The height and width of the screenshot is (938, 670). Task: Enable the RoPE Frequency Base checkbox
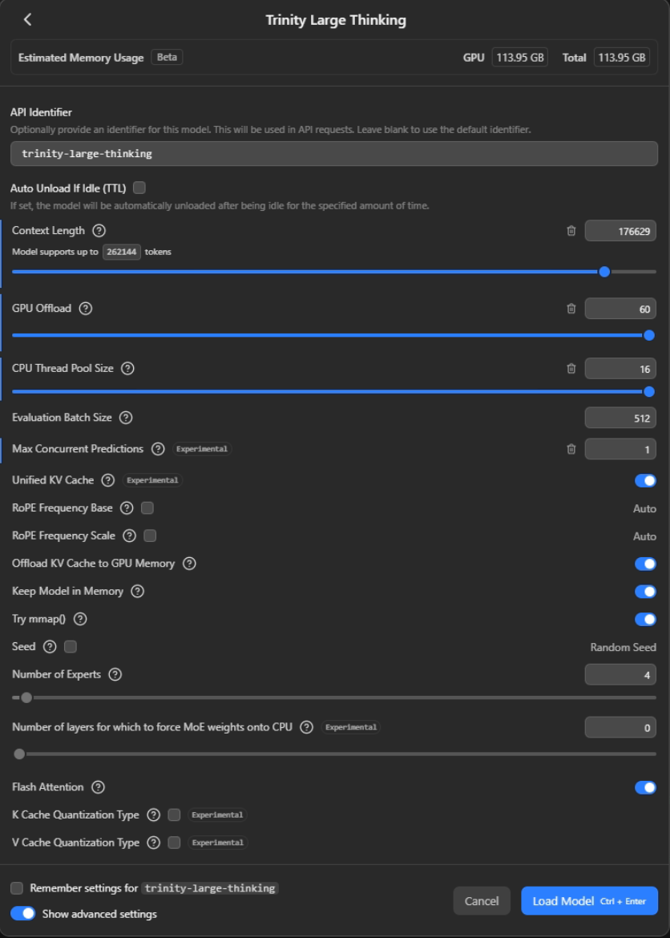pyautogui.click(x=147, y=508)
